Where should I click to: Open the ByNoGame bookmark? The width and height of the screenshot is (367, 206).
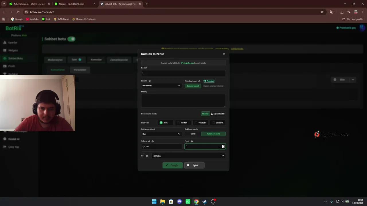click(x=61, y=19)
